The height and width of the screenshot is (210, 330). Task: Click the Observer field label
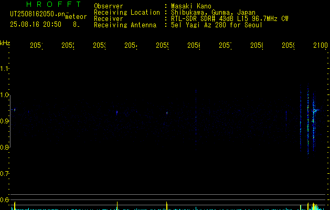[109, 6]
